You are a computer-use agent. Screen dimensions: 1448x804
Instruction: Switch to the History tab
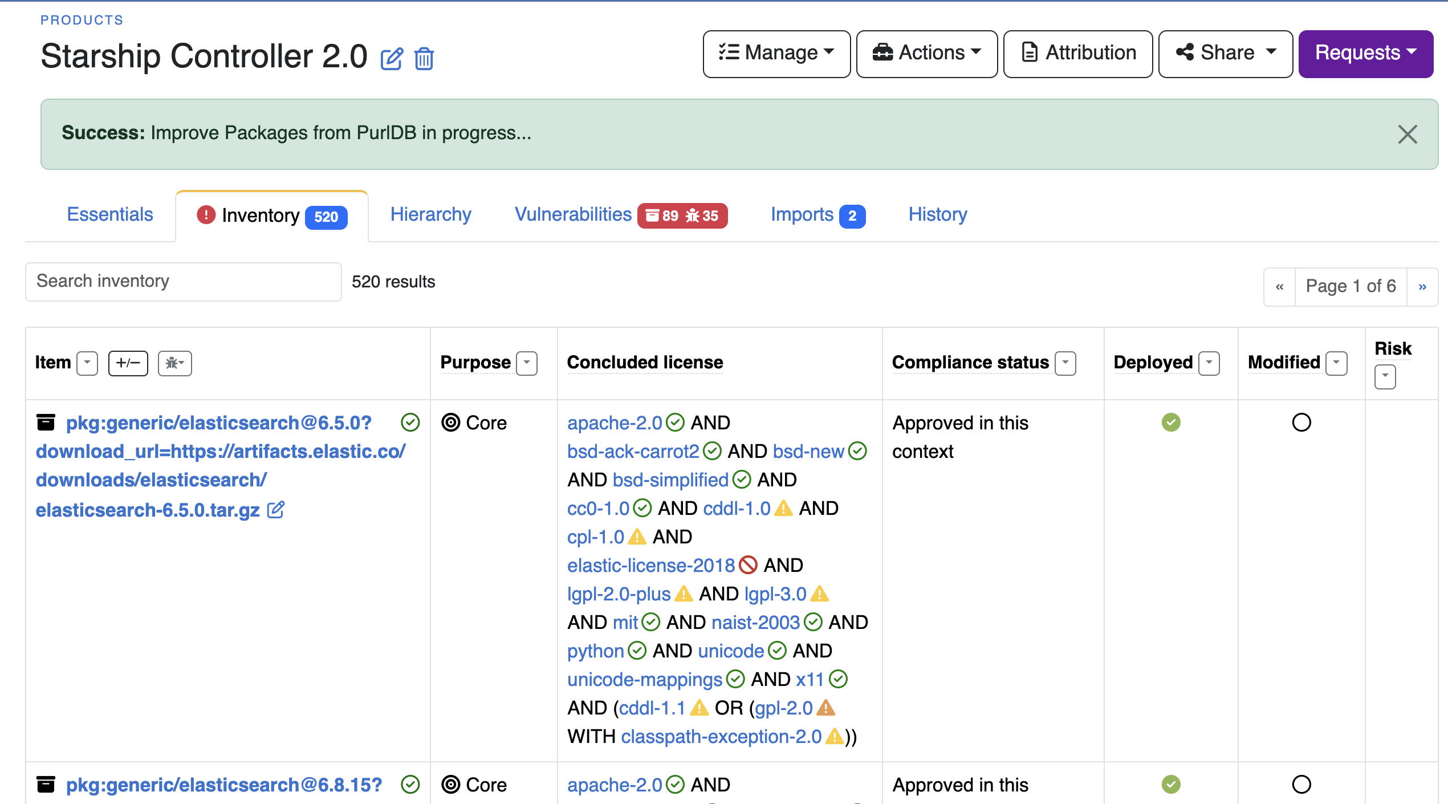click(938, 214)
